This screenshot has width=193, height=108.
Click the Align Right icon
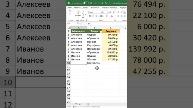pyautogui.click(x=125, y=16)
